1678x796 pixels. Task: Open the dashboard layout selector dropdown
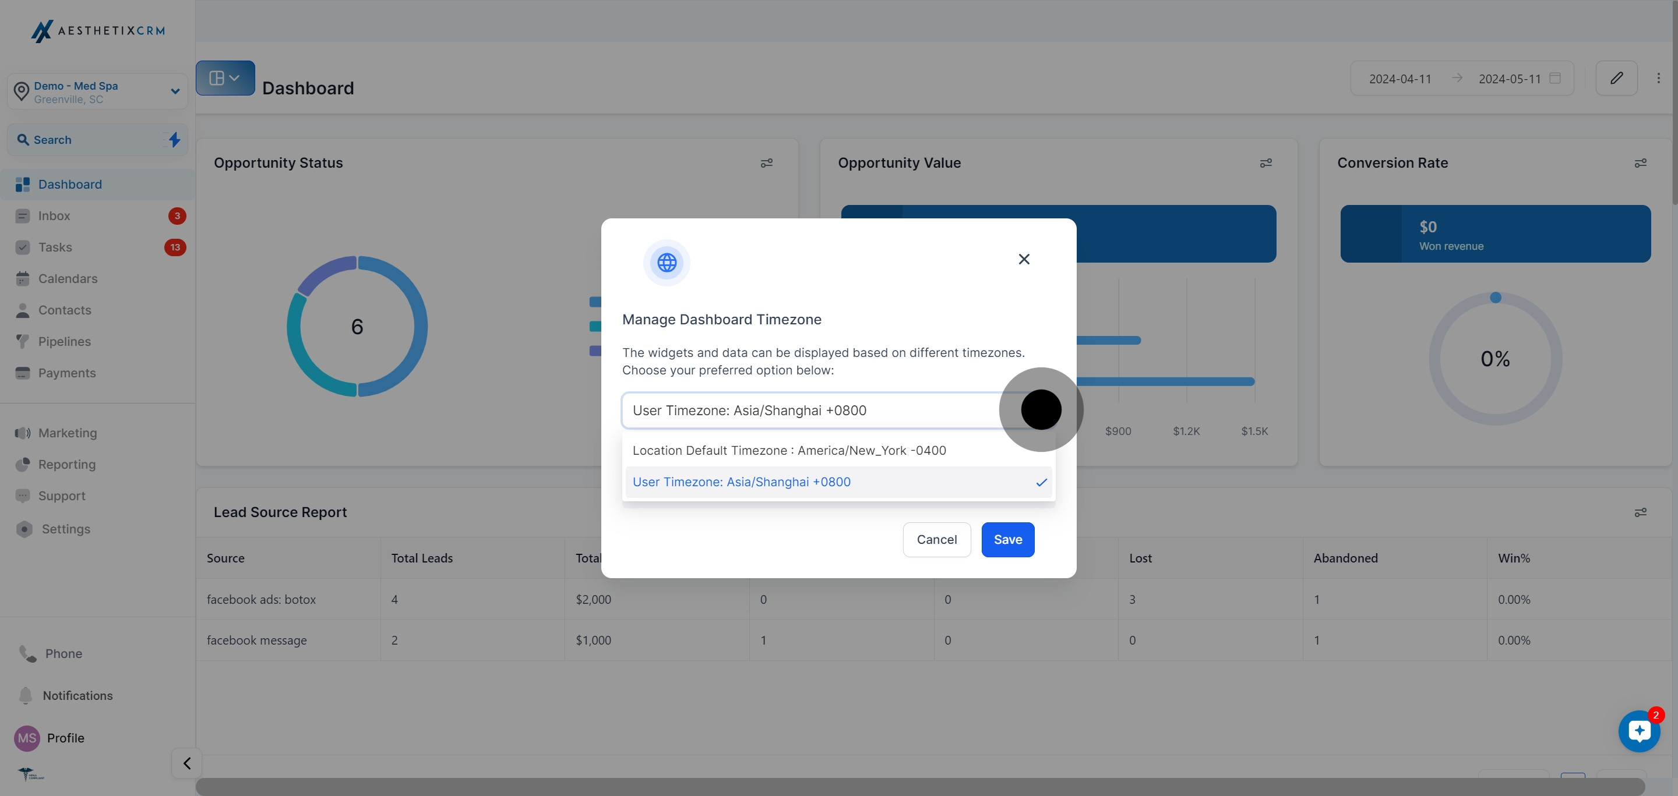225,78
